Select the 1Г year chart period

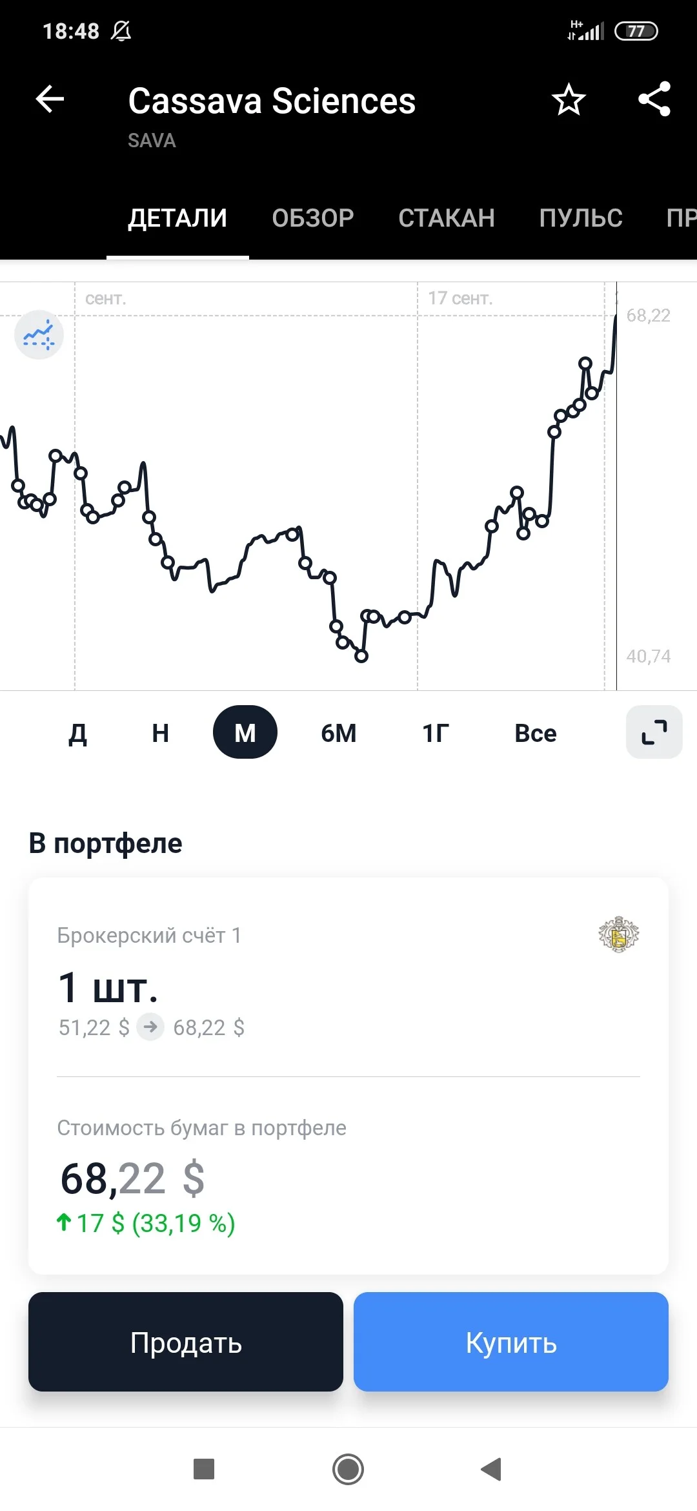pyautogui.click(x=436, y=733)
